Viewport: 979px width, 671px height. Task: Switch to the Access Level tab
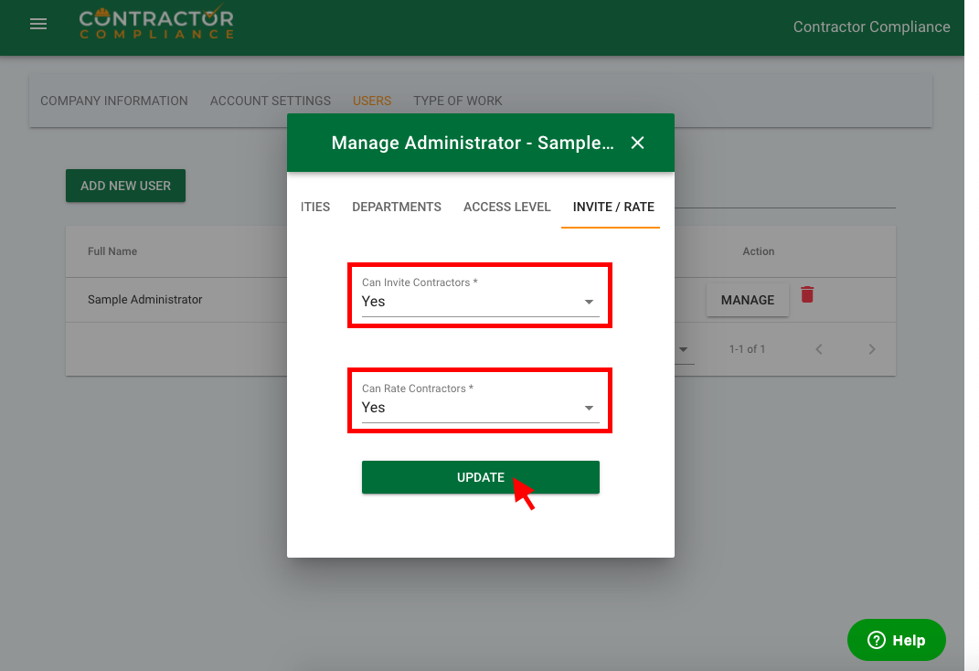pos(506,207)
